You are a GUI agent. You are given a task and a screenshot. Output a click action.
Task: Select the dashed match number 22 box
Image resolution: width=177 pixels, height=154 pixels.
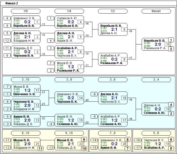(81, 144)
